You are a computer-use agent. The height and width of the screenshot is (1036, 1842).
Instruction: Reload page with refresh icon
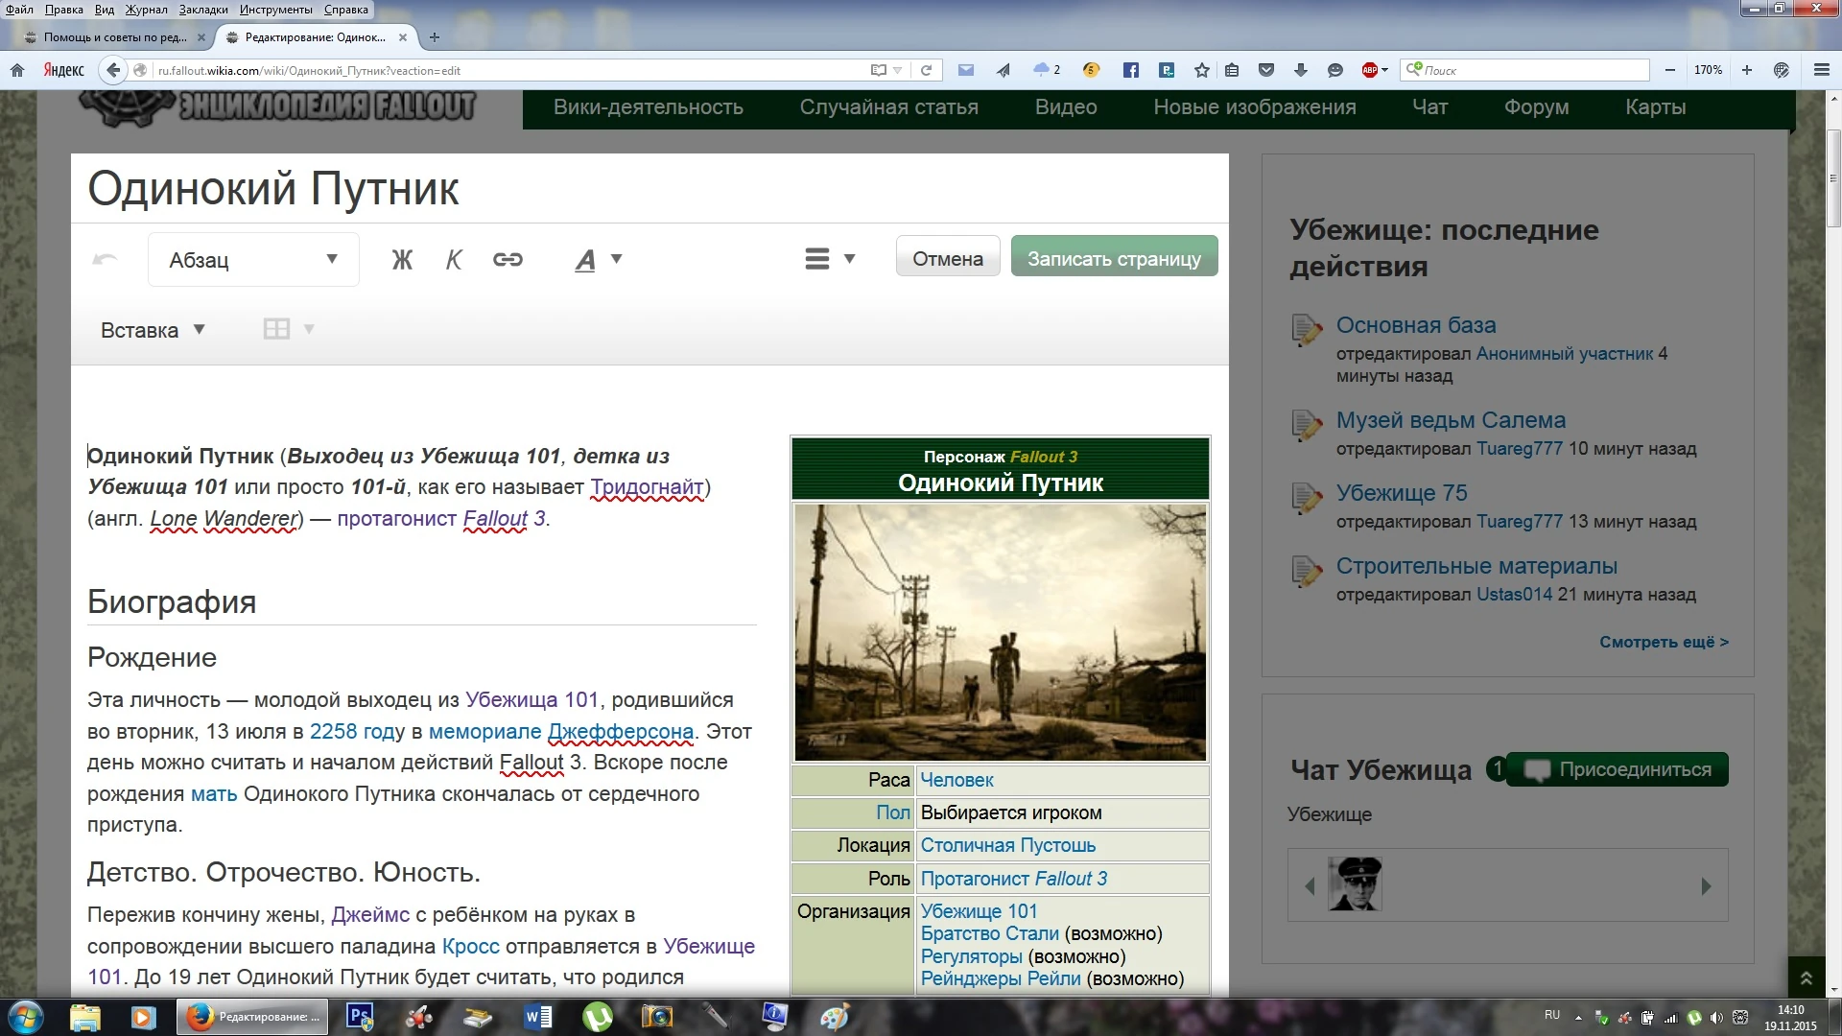(x=926, y=70)
